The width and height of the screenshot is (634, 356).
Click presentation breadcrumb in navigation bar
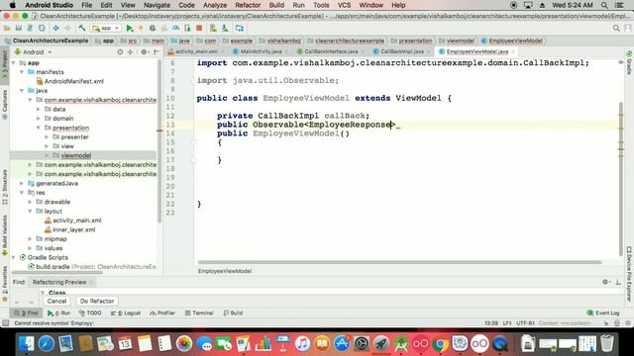[415, 41]
